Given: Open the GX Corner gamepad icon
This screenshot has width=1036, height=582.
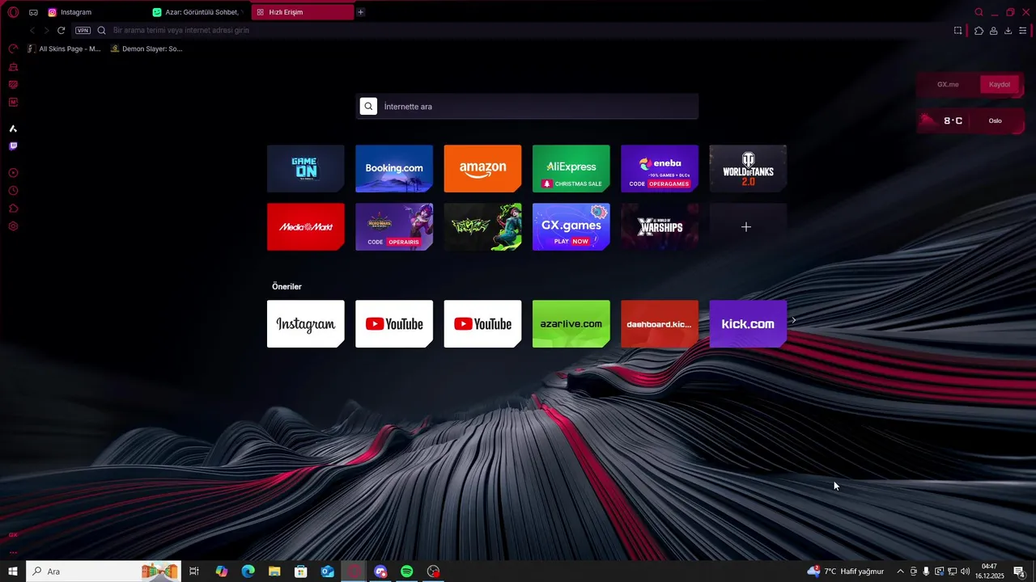Looking at the screenshot, I should 33,12.
